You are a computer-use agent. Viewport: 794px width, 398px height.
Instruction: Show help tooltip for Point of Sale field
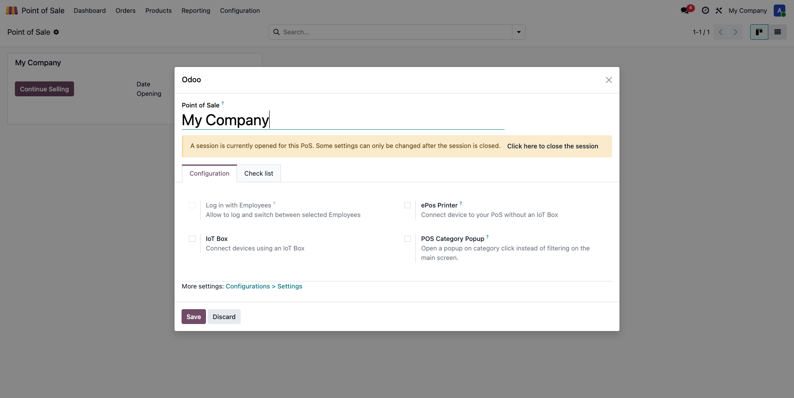coord(222,103)
